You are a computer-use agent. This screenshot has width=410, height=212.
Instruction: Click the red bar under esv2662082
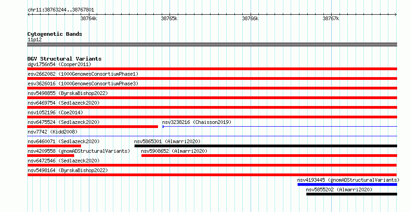click(x=212, y=78)
